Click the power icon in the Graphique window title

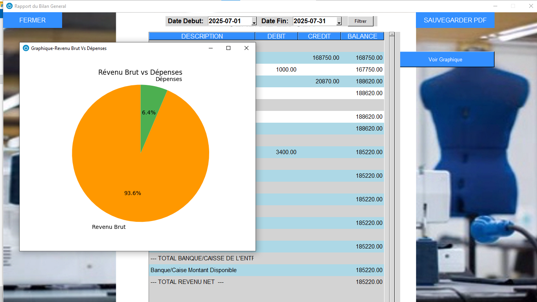coord(26,48)
